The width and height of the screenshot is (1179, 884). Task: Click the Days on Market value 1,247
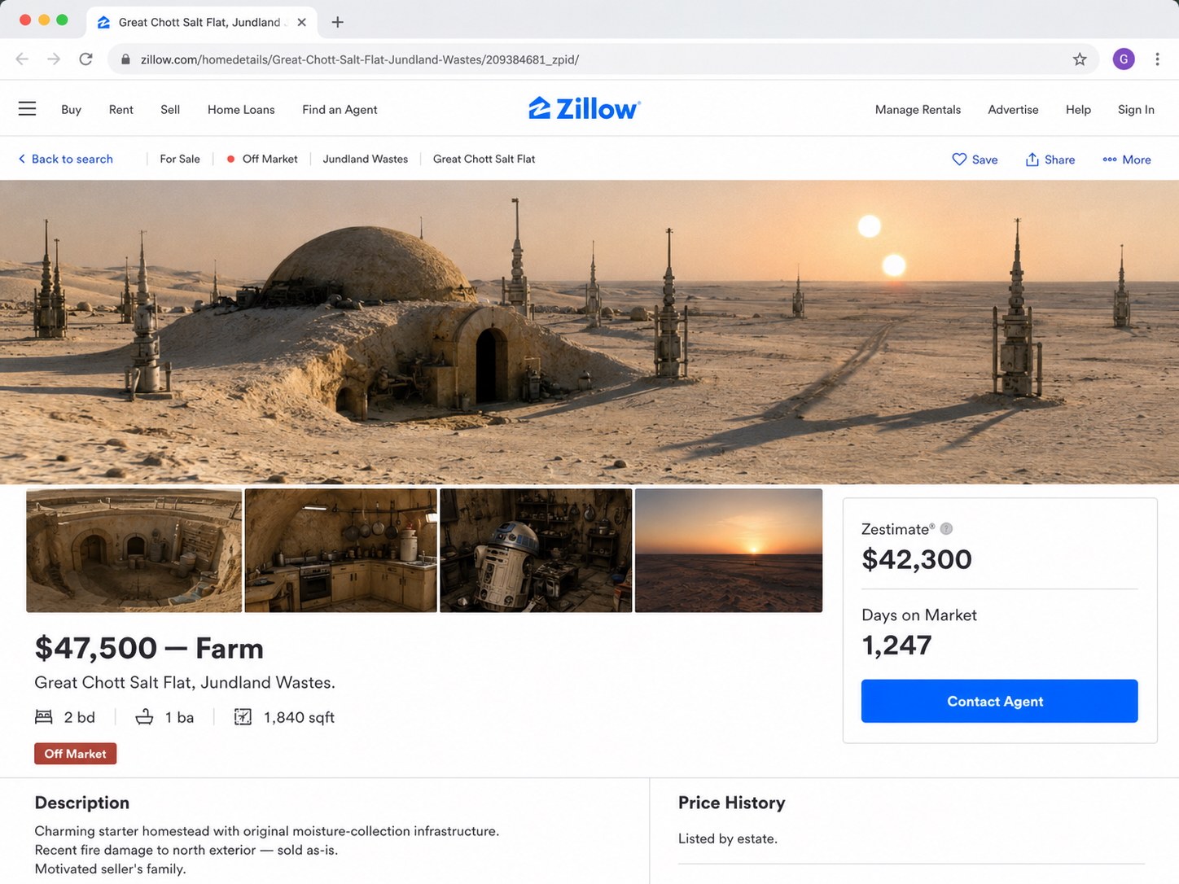(896, 645)
